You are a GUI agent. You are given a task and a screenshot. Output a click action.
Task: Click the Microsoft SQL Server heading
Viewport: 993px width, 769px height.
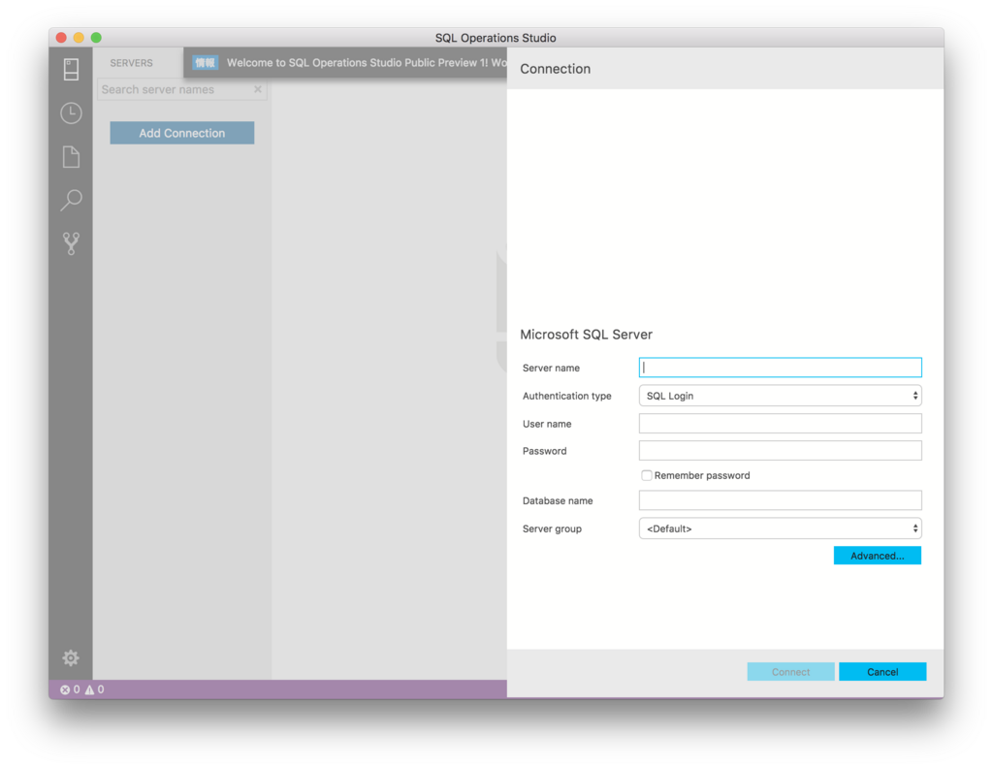click(586, 335)
